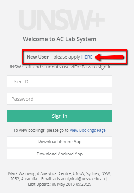
Task: Click the divider line above the footer address
Action: (x=60, y=165)
